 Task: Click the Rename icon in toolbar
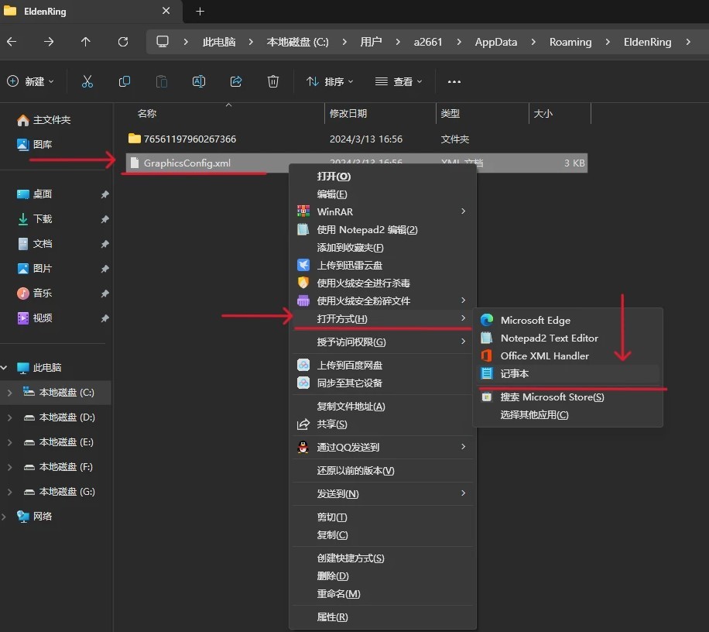[199, 81]
